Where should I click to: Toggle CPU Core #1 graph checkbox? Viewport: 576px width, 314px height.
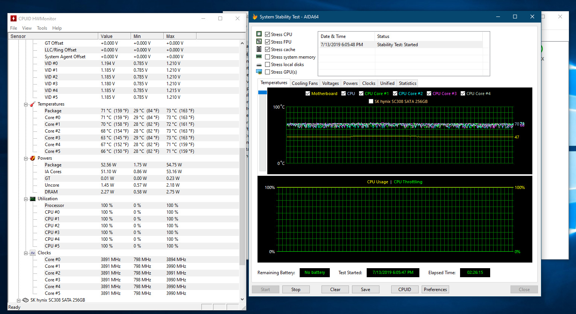click(x=361, y=94)
